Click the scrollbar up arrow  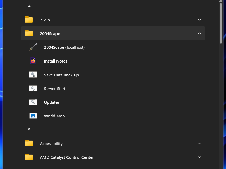pos(221,2)
